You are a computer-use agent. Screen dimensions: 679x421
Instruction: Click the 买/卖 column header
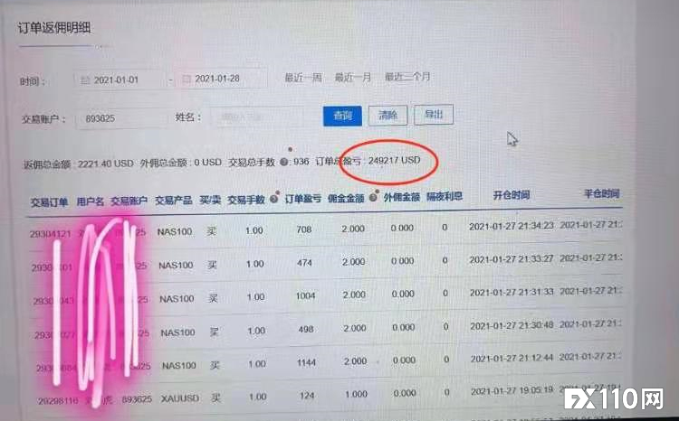click(210, 200)
